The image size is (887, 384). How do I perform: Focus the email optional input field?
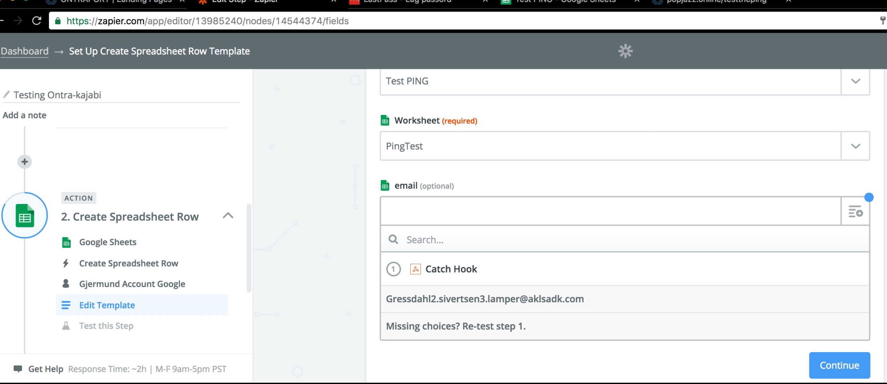[611, 211]
